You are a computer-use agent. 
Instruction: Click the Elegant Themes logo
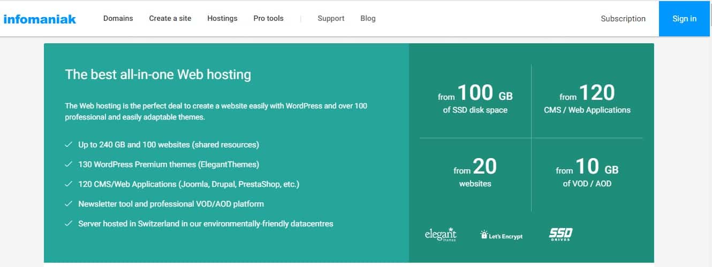[441, 234]
